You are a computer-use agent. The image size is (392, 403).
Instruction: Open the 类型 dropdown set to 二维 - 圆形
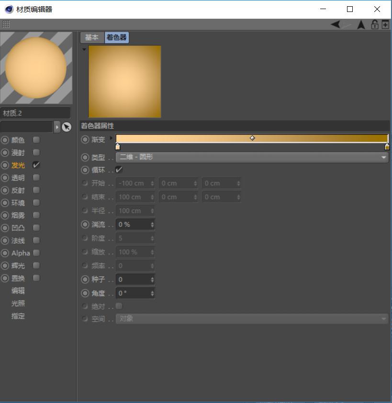tap(252, 157)
